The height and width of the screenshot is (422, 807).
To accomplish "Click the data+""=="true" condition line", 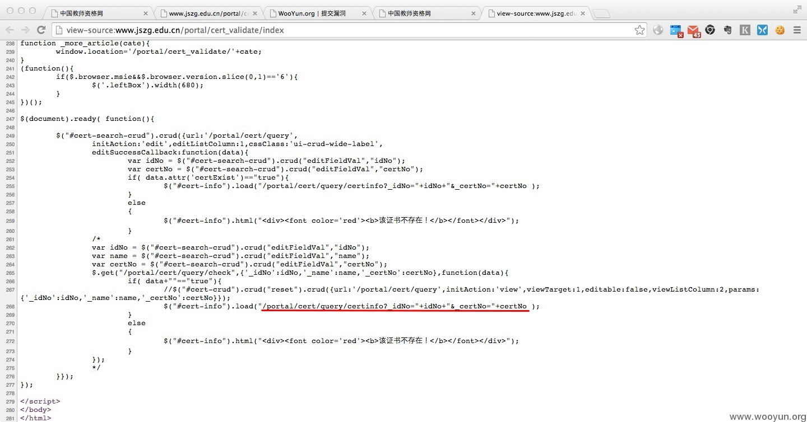I will tap(174, 281).
